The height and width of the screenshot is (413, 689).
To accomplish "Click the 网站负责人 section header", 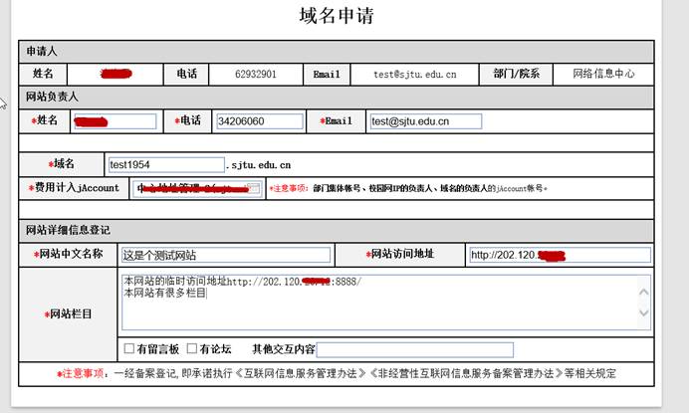I will [337, 98].
